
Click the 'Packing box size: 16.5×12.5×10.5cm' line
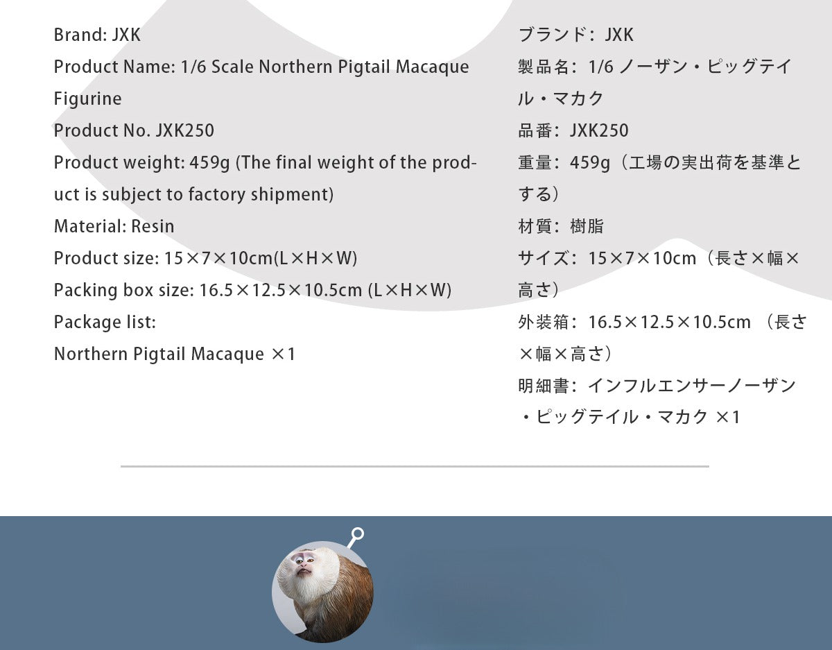pos(252,290)
